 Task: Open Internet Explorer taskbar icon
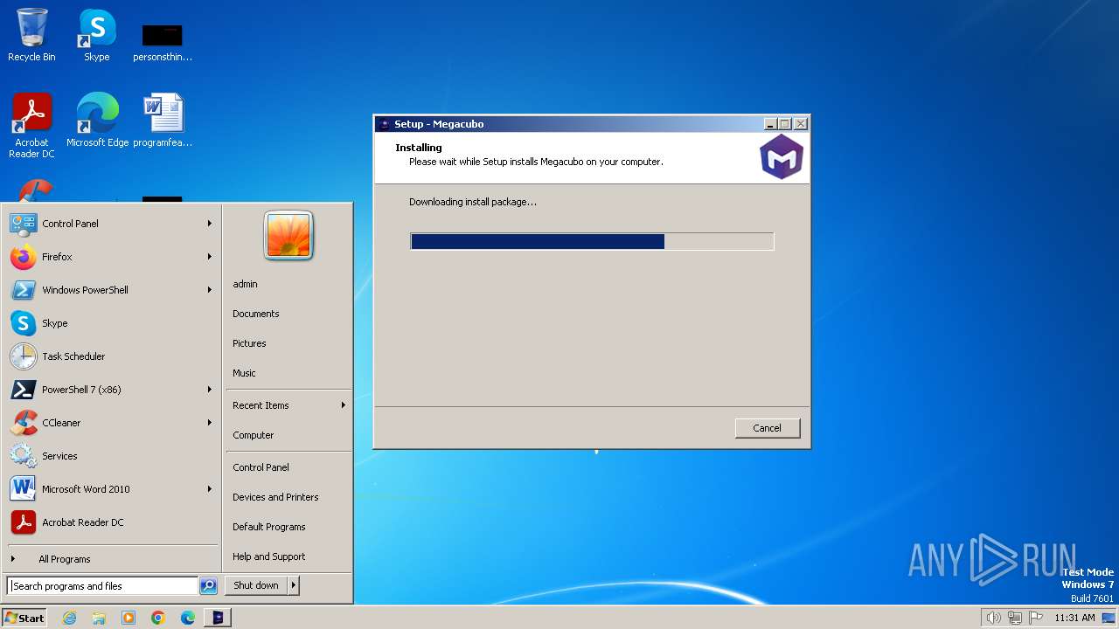69,618
